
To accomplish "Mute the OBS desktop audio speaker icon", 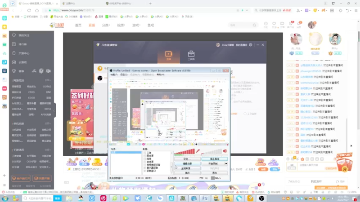I will point(225,151).
